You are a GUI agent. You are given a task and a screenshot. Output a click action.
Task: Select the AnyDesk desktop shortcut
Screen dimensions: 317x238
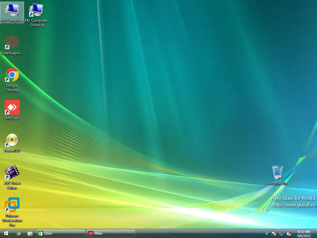point(12,110)
